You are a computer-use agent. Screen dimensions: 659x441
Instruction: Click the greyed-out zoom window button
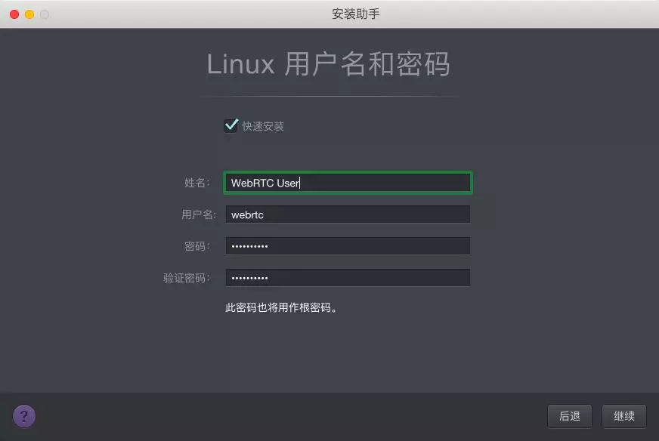(45, 14)
